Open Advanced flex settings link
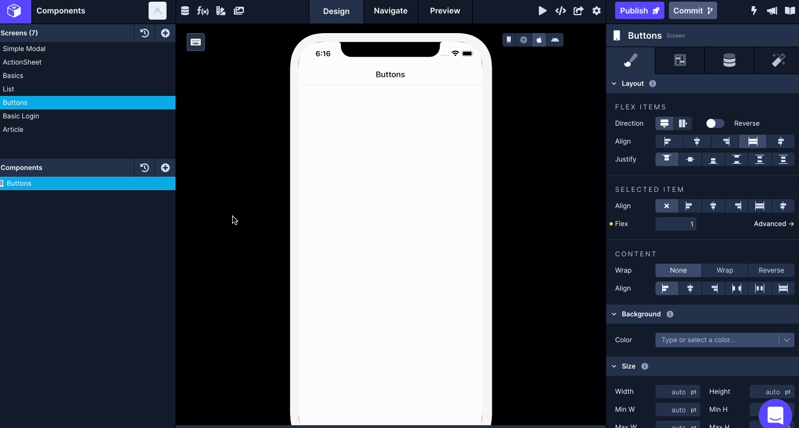This screenshot has height=428, width=799. pos(774,224)
